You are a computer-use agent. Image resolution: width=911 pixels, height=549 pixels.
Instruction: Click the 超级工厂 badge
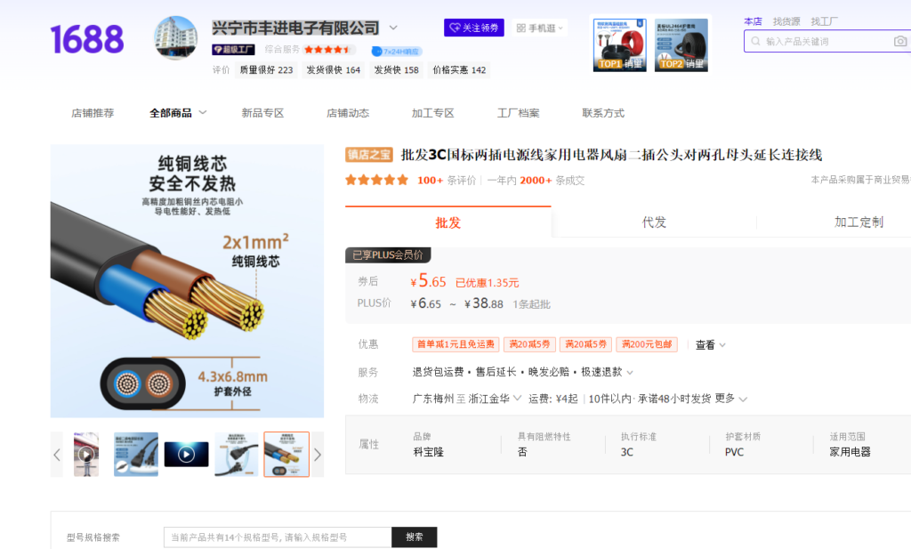pos(233,50)
